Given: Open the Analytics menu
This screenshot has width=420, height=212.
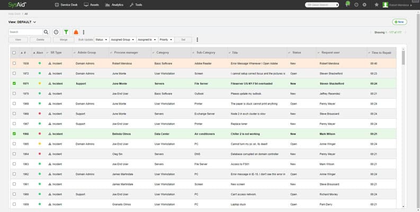Looking at the screenshot, I should click(114, 5).
